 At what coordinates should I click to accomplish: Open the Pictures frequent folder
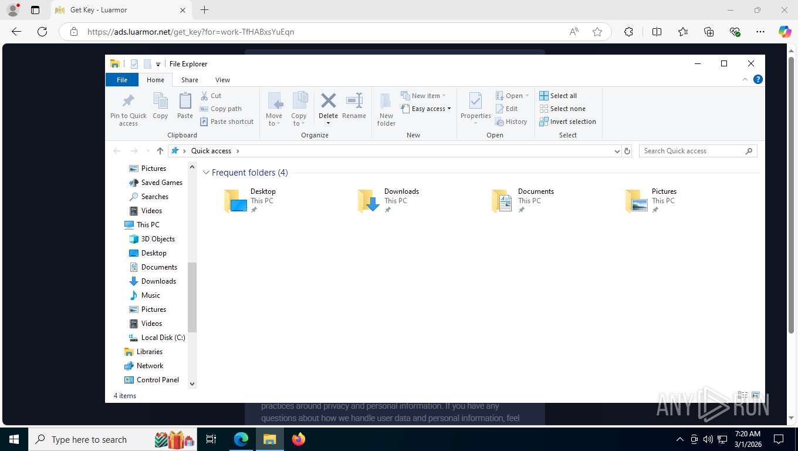pyautogui.click(x=651, y=200)
